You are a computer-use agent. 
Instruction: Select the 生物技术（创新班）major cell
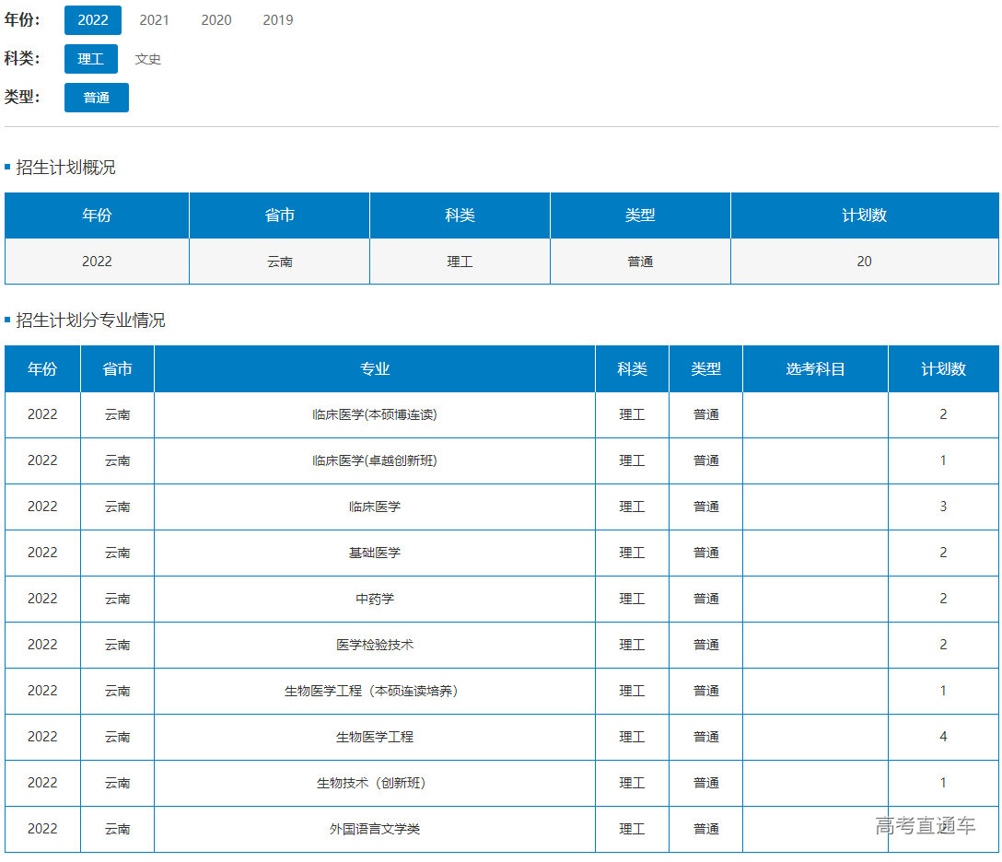(371, 784)
